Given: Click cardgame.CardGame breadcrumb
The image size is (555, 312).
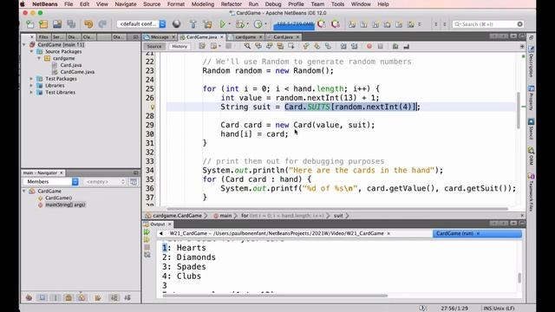Looking at the screenshot, I should coord(177,216).
